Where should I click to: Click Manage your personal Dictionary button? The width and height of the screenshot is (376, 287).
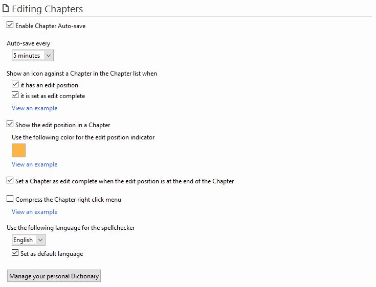point(54,276)
